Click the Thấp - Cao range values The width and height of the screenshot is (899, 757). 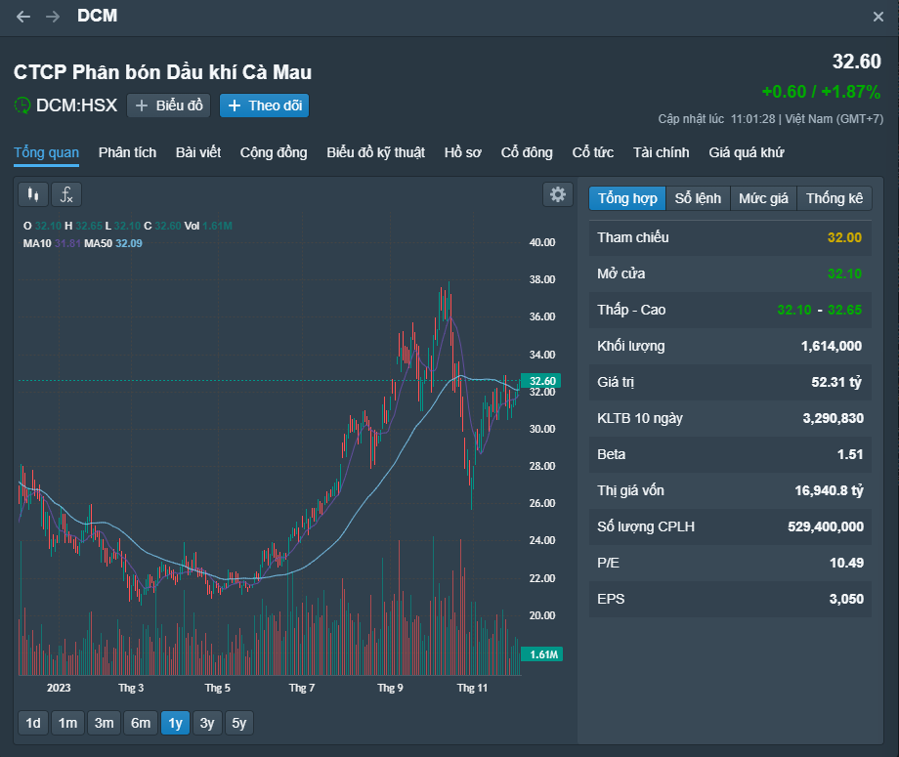[819, 310]
